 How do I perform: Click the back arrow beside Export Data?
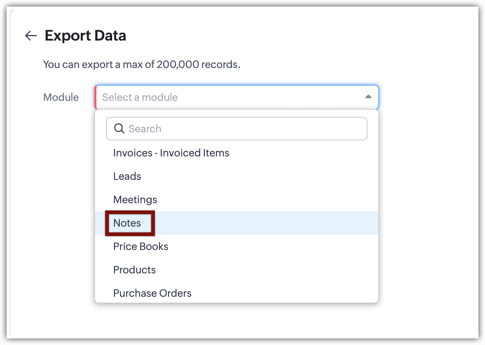[x=31, y=35]
